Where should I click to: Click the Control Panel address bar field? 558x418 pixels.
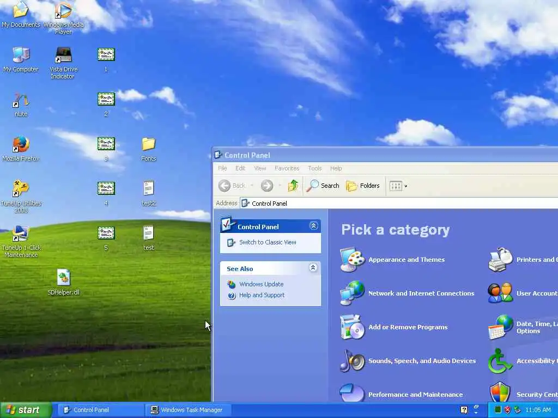pyautogui.click(x=398, y=204)
